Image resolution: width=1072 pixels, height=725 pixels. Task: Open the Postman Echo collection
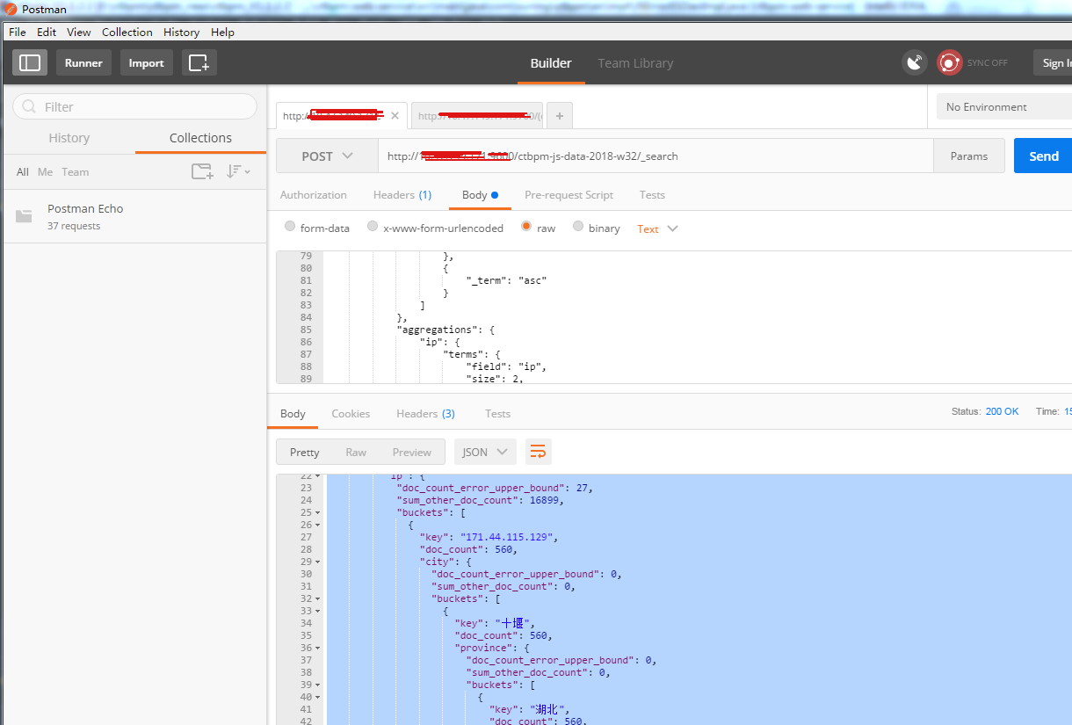(x=134, y=216)
